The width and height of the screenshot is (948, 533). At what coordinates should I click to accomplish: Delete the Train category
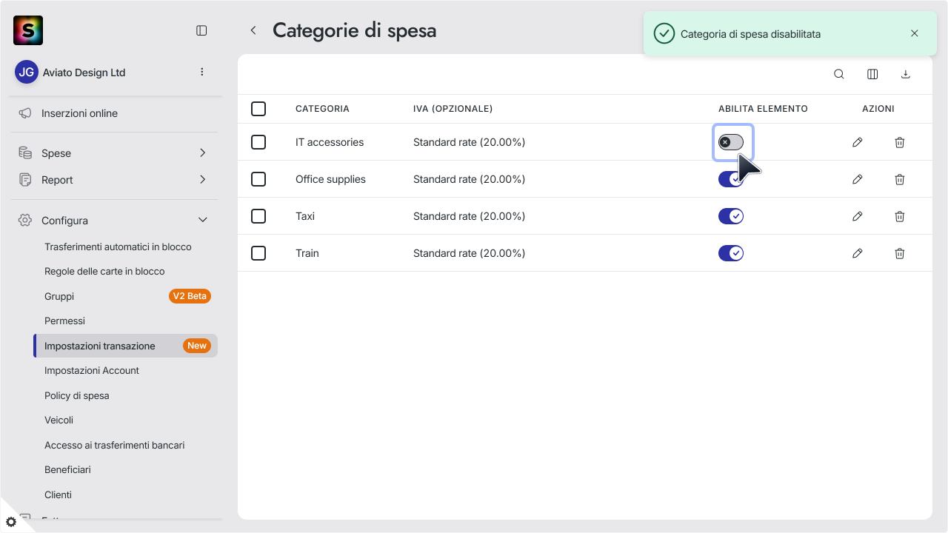point(900,253)
